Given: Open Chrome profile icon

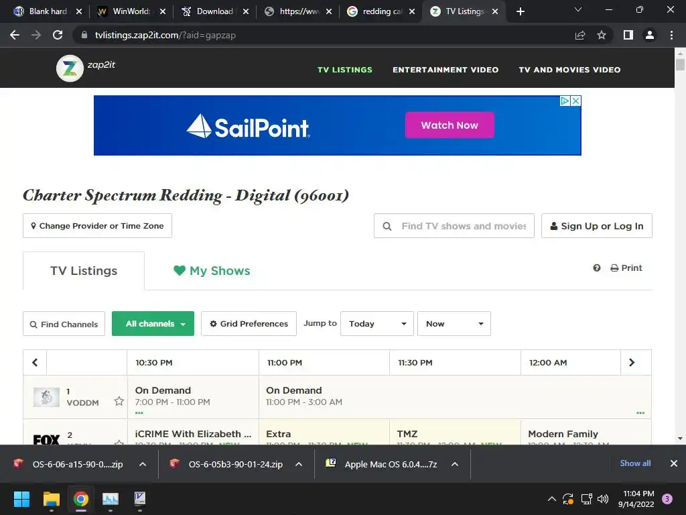Looking at the screenshot, I should pyautogui.click(x=650, y=35).
